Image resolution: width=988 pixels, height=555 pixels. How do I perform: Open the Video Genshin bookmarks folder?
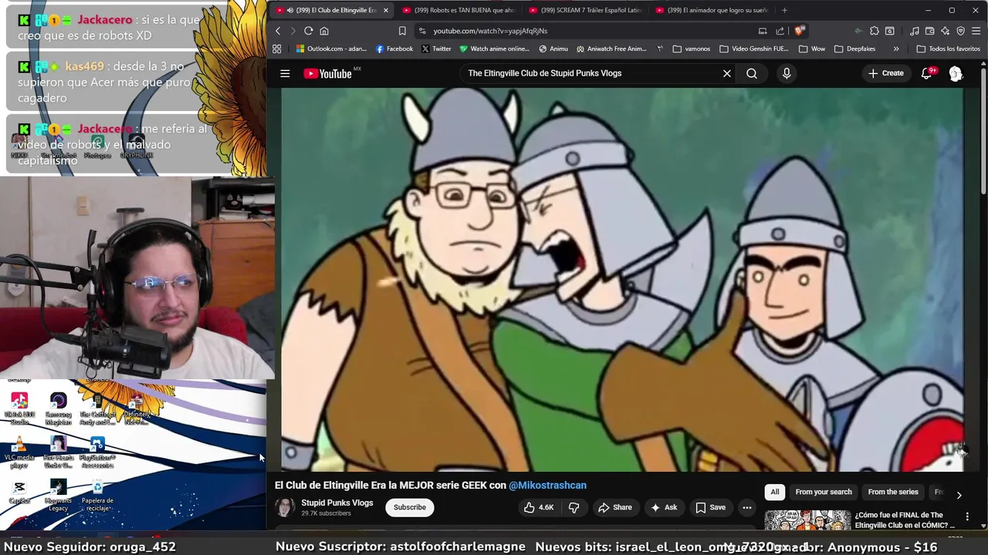[754, 49]
